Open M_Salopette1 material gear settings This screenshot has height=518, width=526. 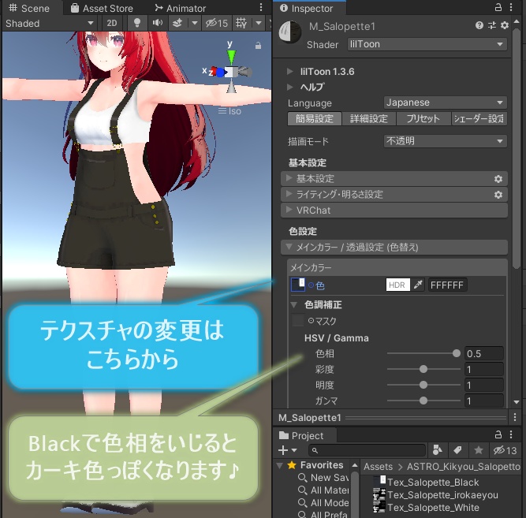pos(504,25)
